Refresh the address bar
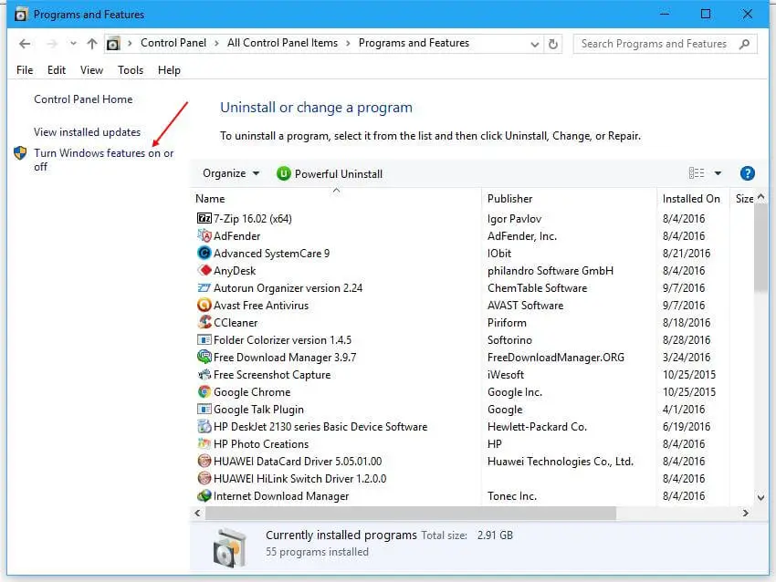This screenshot has height=582, width=776. [x=554, y=43]
